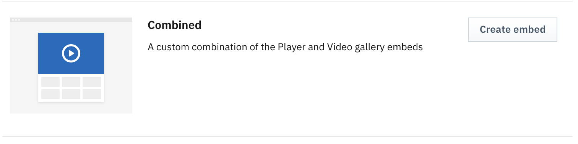Click the bottom-right gallery tile in the preview
Screen dimensions: 578x144
pyautogui.click(x=92, y=94)
